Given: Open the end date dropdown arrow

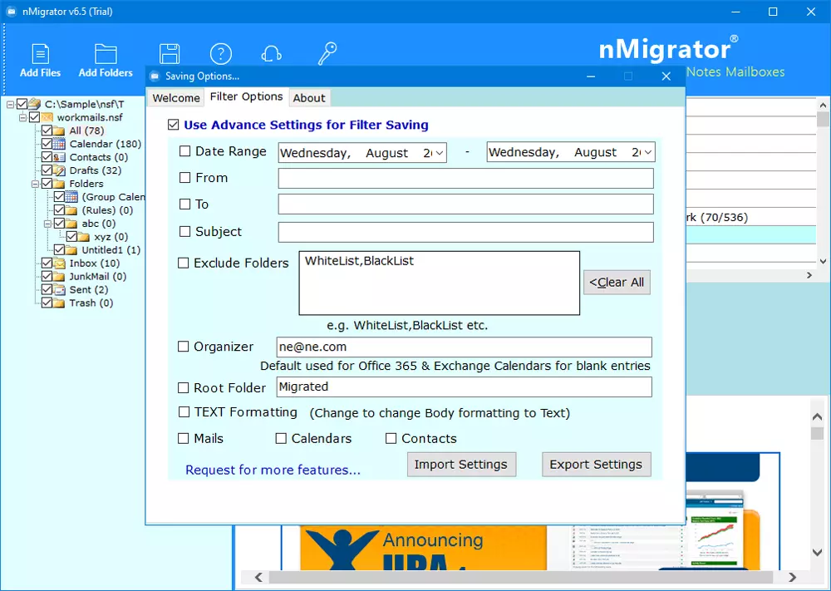Looking at the screenshot, I should (648, 152).
